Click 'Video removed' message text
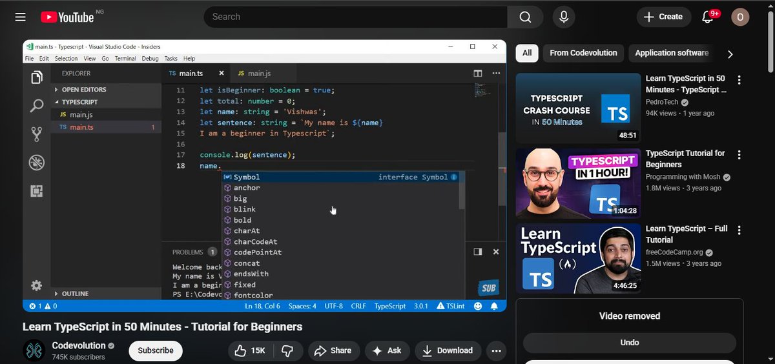This screenshot has height=364, width=775. (630, 316)
